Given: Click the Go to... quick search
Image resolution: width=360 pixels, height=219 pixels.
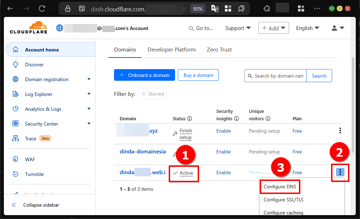Looking at the screenshot, I should [201, 28].
